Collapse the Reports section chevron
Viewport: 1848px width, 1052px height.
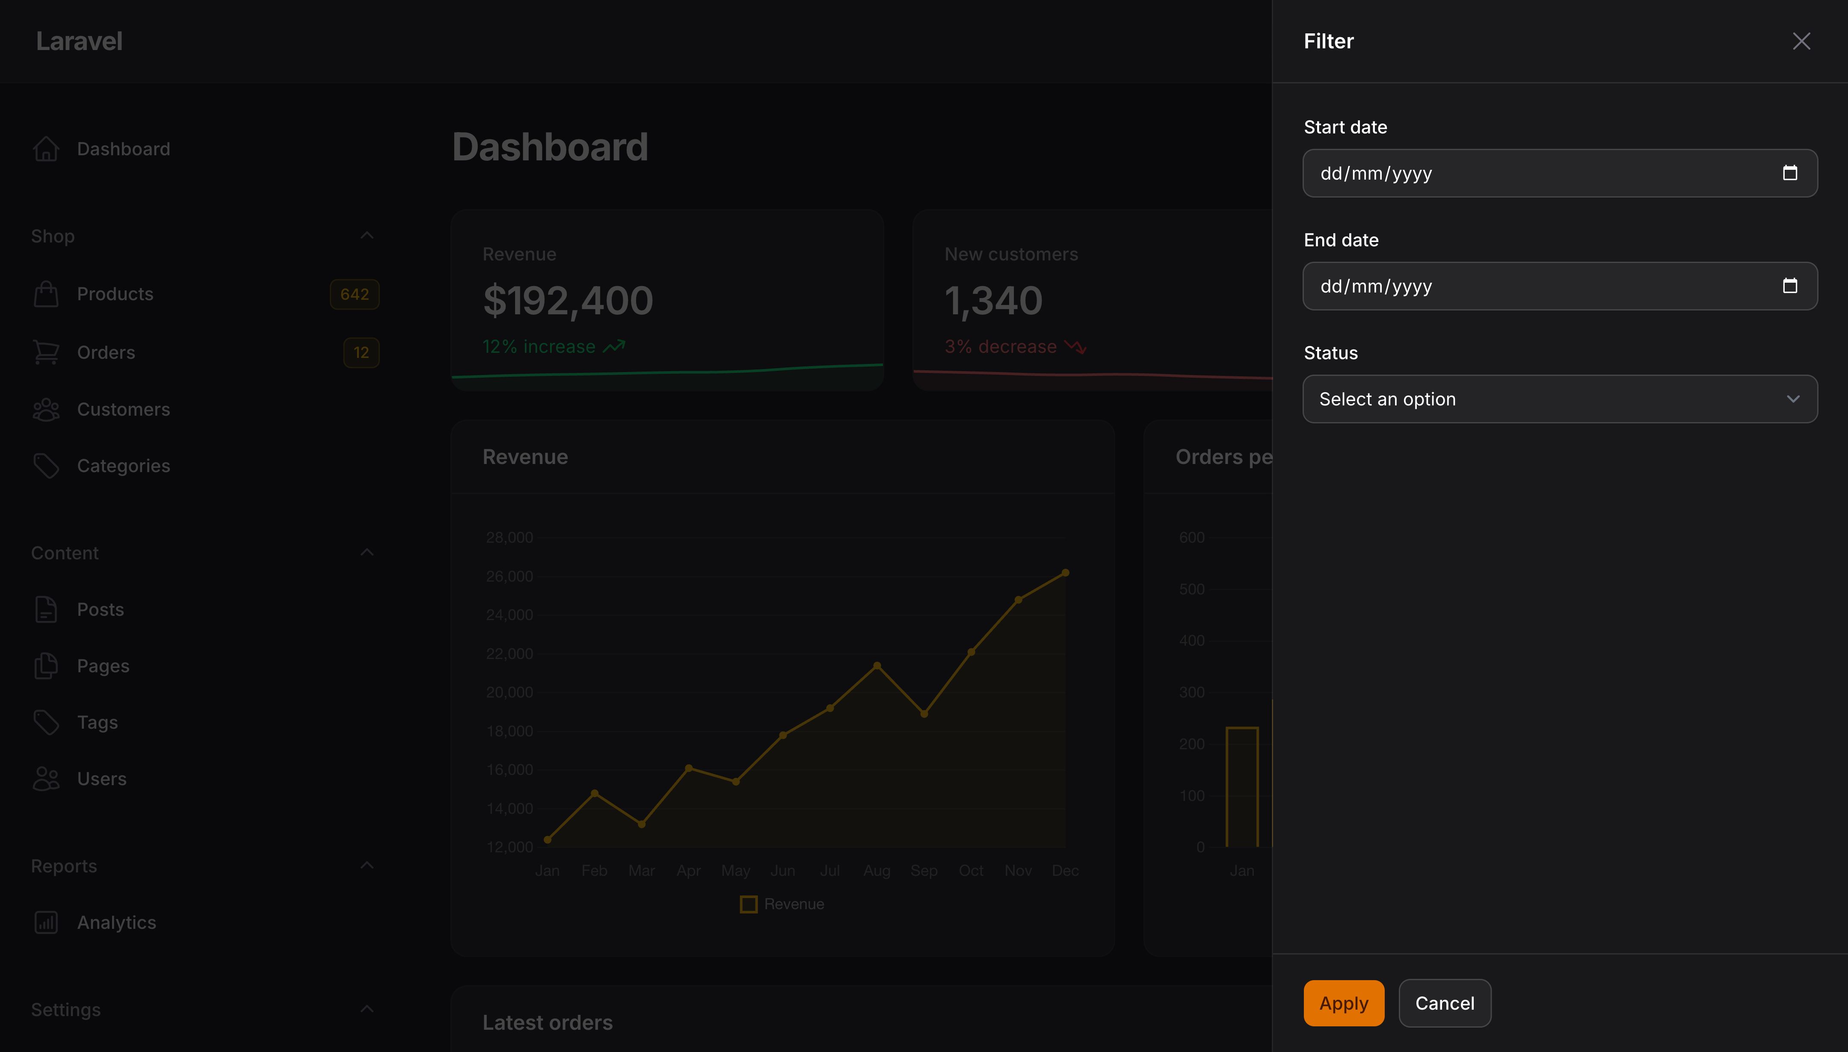367,866
